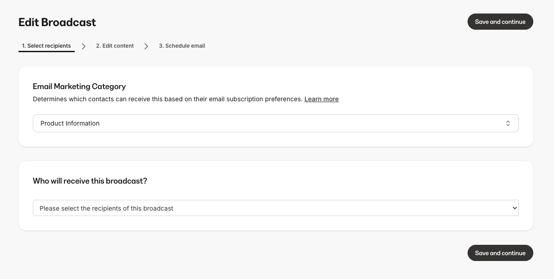Click the subscription preferences description text
The height and width of the screenshot is (279, 554).
pyautogui.click(x=167, y=99)
